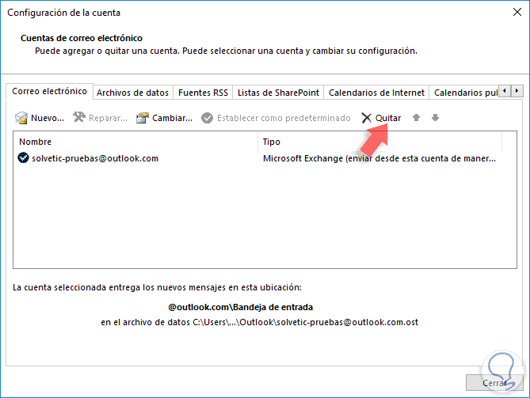Open the Archivos de datos tab
This screenshot has height=398, width=530.
132,93
